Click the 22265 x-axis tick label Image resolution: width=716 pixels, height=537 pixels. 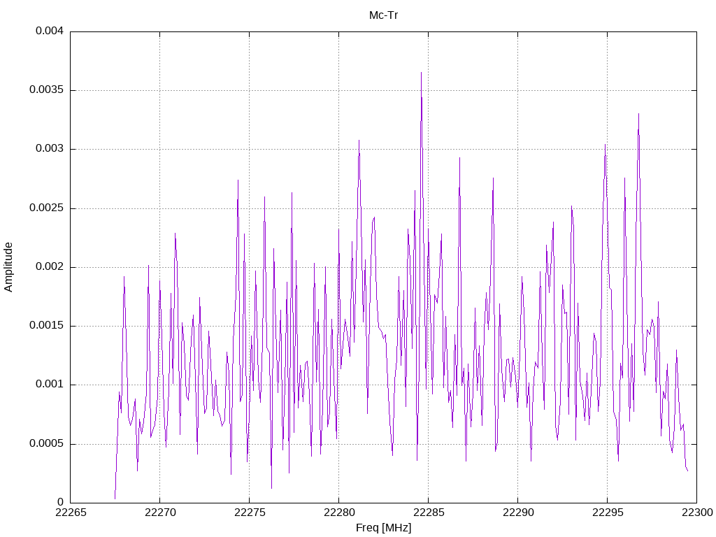click(71, 513)
